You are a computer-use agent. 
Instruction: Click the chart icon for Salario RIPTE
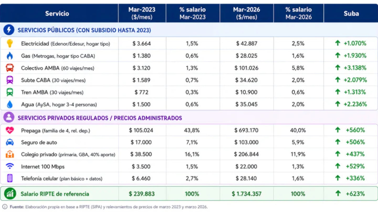(10, 194)
